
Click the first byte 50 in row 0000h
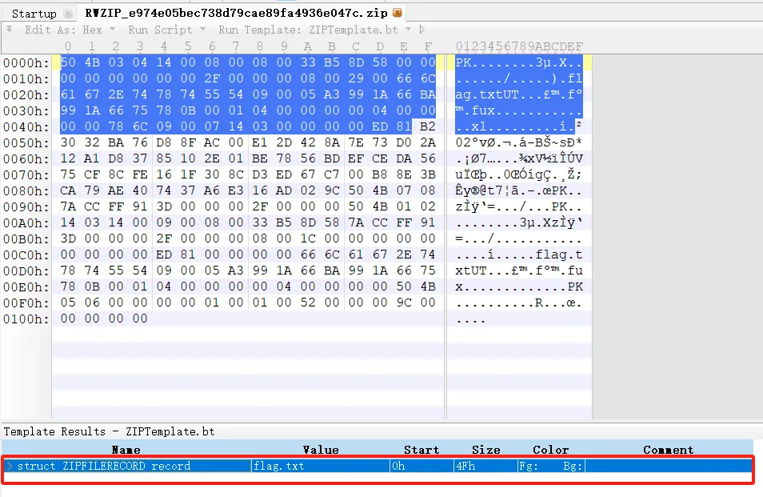68,62
